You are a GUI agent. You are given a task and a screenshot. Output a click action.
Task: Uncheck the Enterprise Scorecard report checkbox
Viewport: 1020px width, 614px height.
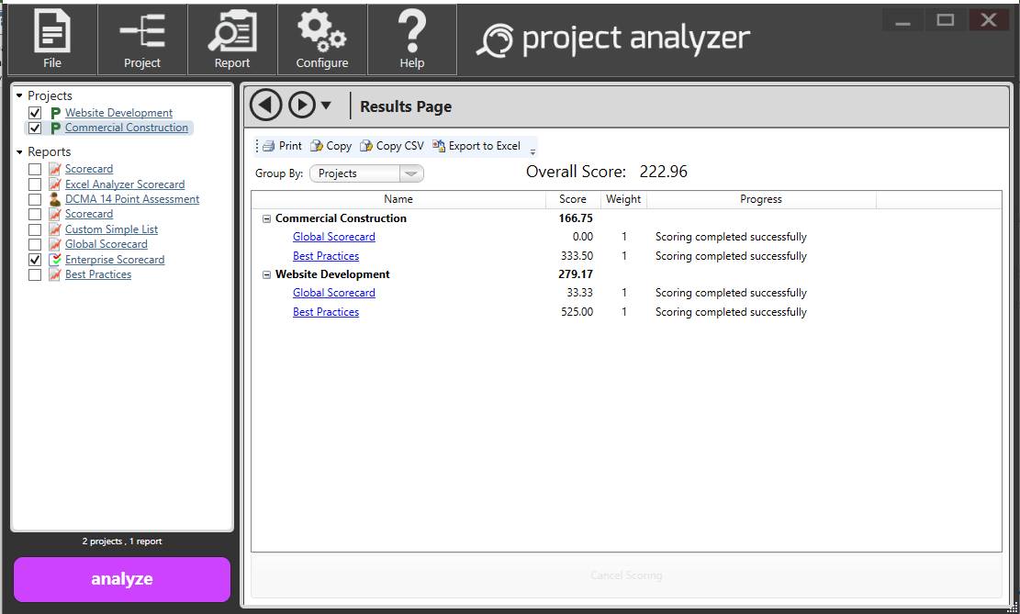[x=35, y=260]
